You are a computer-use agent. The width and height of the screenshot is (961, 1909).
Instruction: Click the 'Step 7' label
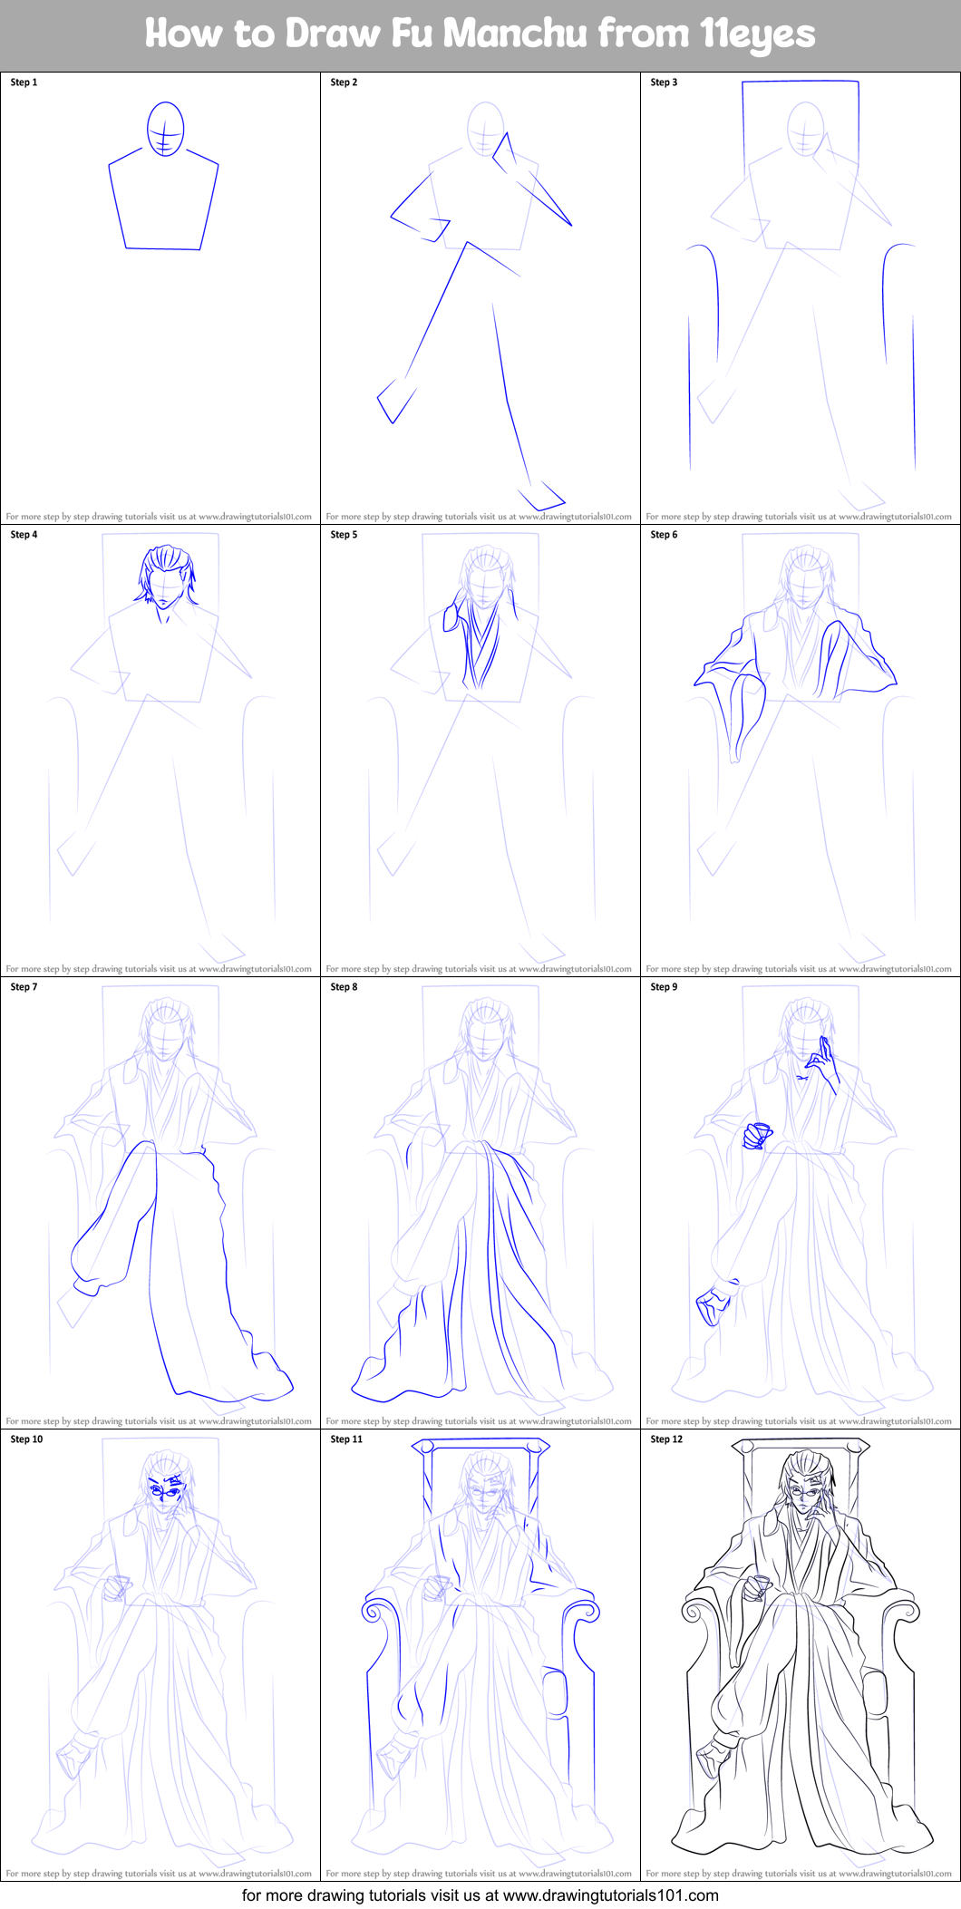pyautogui.click(x=24, y=987)
